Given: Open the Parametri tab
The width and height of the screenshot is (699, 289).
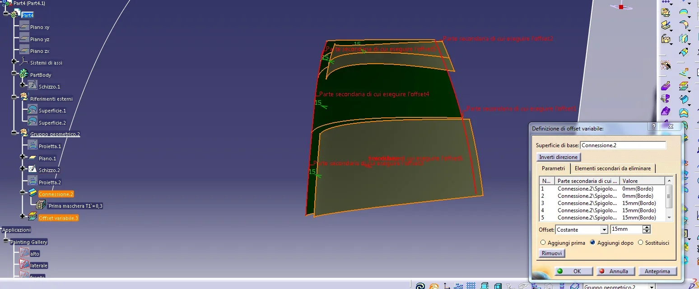Looking at the screenshot, I should pyautogui.click(x=553, y=168).
